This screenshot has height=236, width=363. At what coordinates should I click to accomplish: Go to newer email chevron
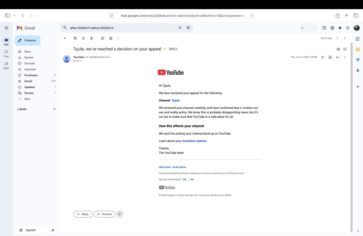click(x=338, y=38)
